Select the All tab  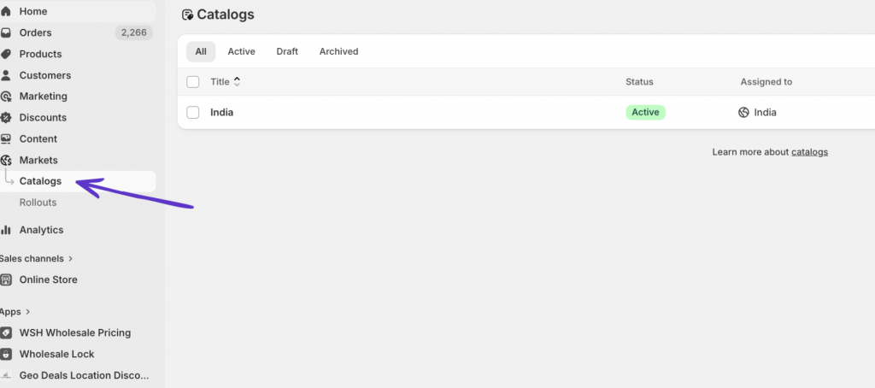(x=201, y=51)
